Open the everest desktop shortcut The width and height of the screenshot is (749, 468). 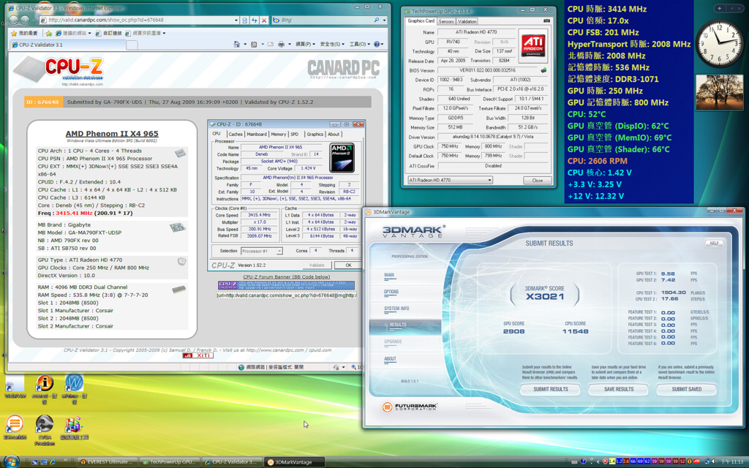click(x=45, y=389)
